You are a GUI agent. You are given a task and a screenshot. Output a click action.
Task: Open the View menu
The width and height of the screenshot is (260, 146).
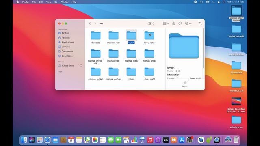point(49,2)
